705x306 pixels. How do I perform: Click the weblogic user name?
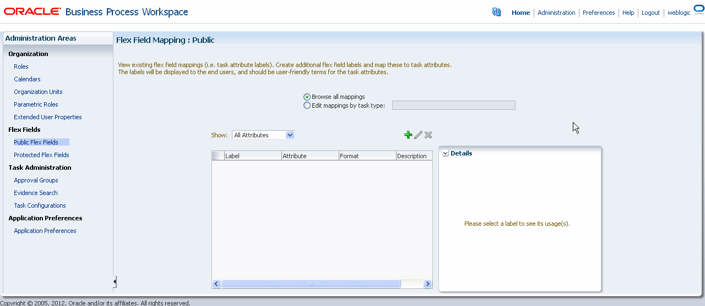[x=679, y=13]
